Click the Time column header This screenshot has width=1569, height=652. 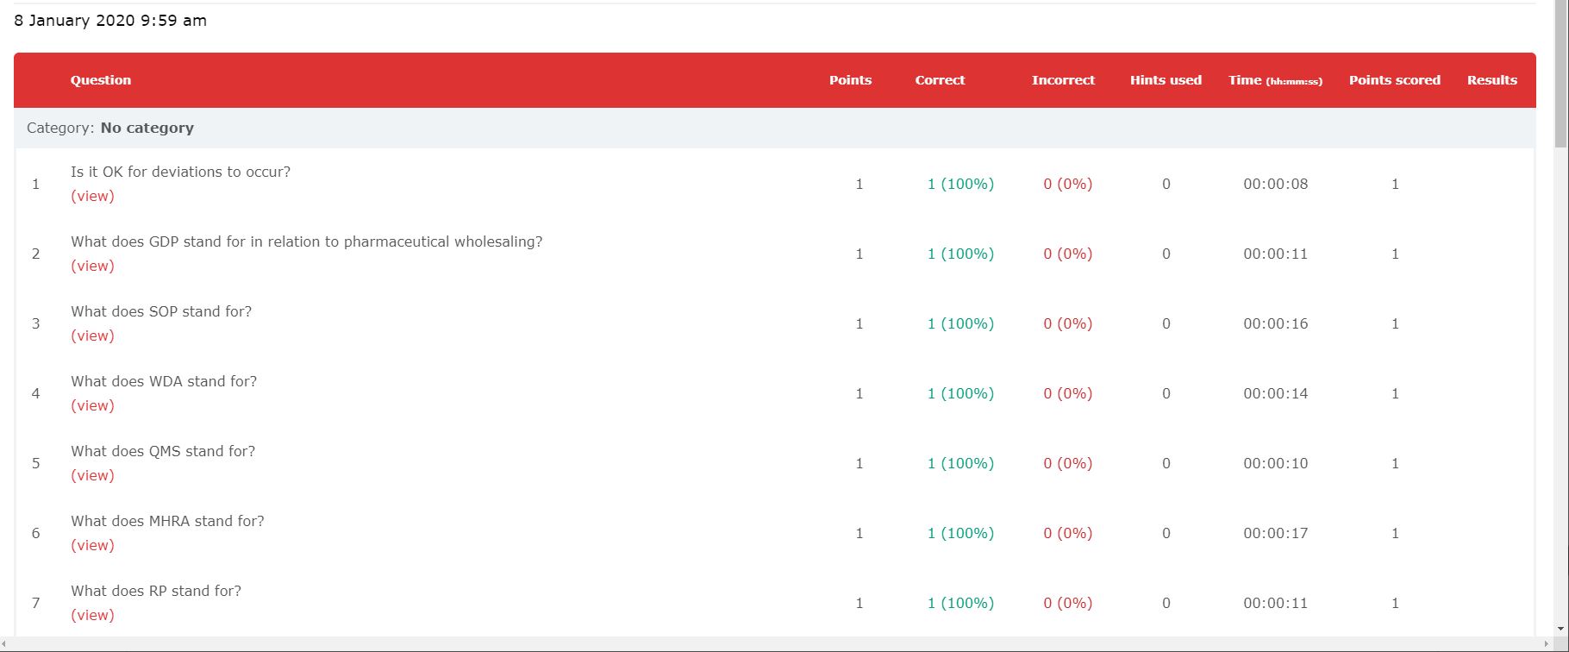[x=1275, y=80]
